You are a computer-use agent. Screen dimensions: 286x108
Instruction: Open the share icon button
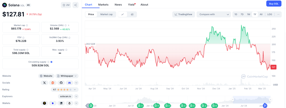(76, 5)
